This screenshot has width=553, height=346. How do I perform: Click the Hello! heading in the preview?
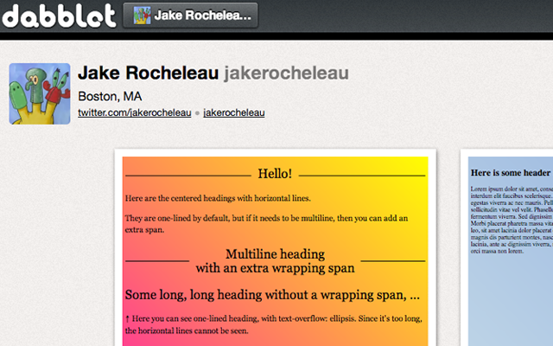[275, 174]
